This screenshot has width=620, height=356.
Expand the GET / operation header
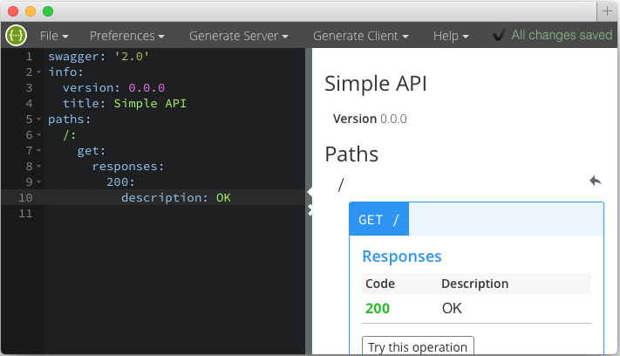click(476, 219)
